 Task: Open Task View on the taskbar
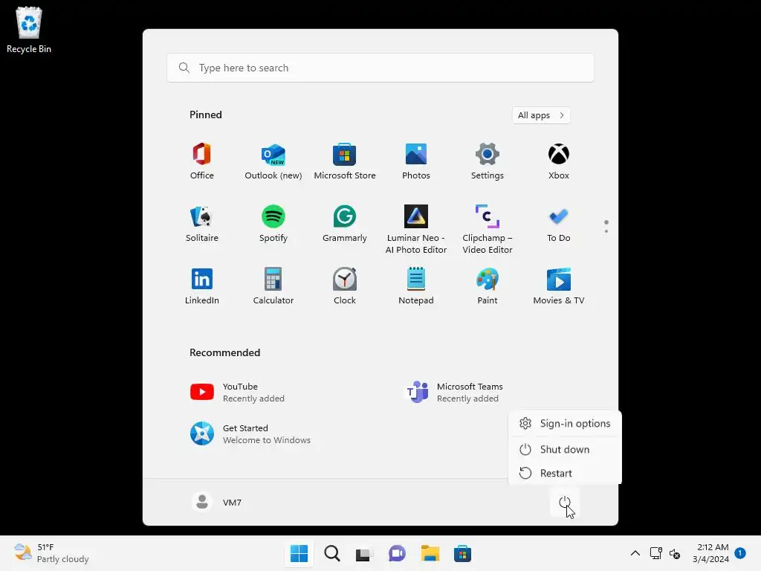pyautogui.click(x=364, y=553)
